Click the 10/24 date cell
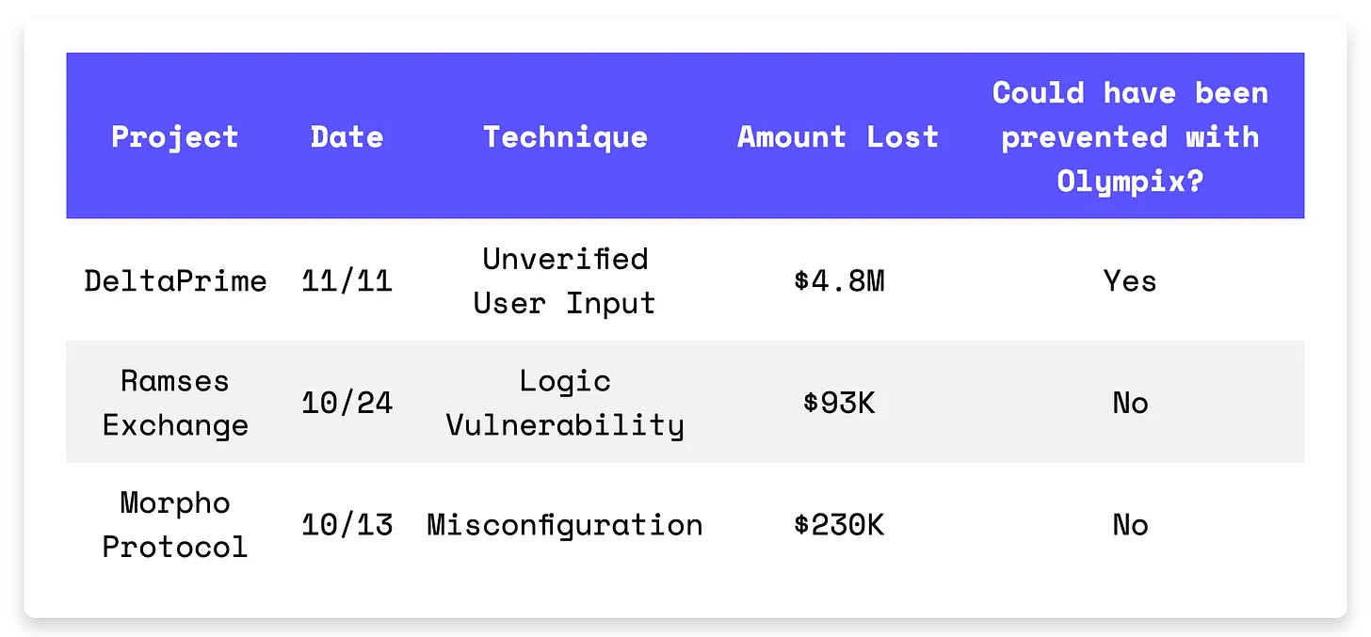 (347, 403)
